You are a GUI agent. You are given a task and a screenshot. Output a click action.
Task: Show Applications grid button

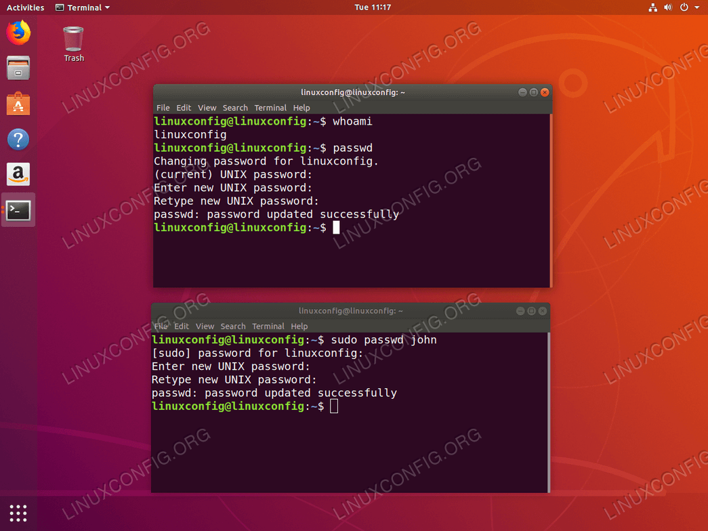[18, 513]
